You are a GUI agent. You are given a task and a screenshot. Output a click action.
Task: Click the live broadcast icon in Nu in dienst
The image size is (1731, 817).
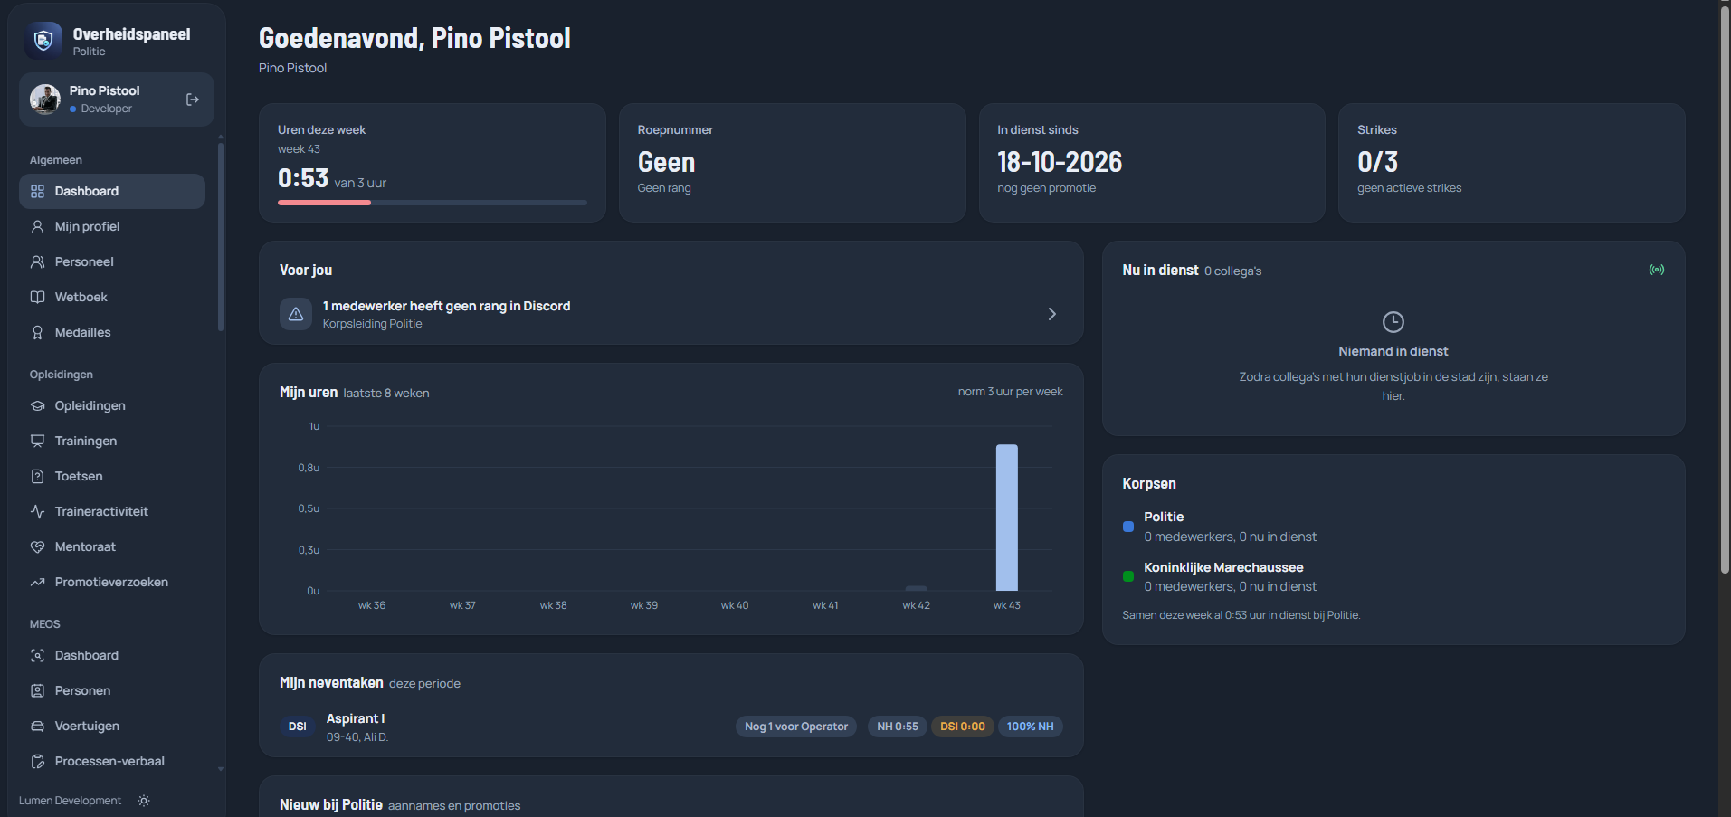pos(1657,270)
